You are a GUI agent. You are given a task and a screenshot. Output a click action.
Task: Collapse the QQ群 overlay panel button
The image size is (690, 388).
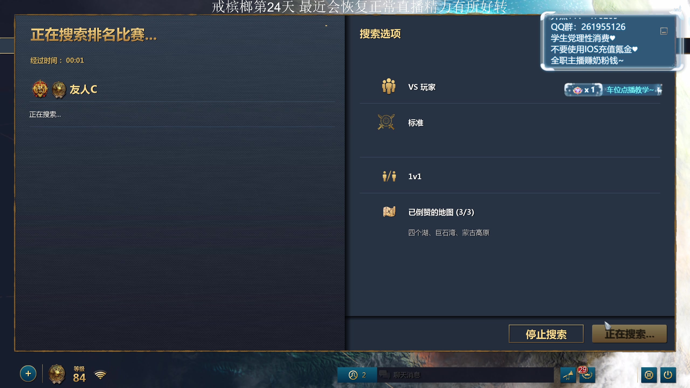tap(664, 31)
